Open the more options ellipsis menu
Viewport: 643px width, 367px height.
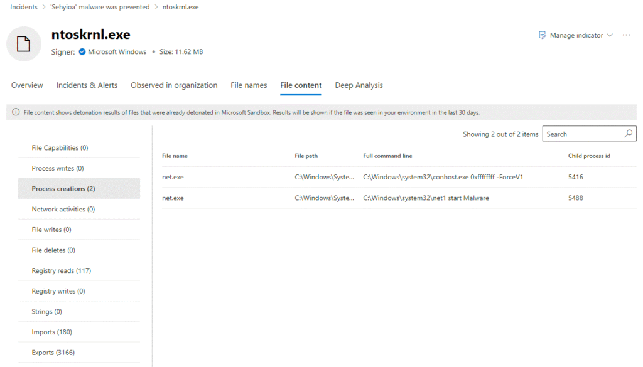(626, 35)
